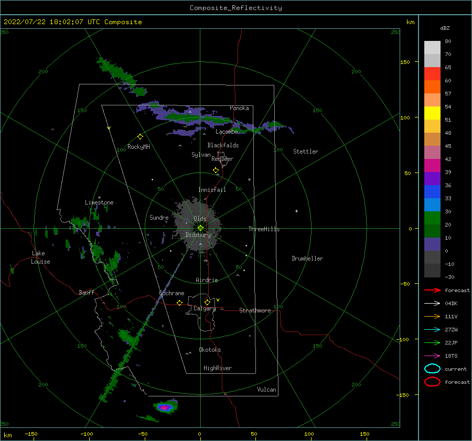472x441 pixels.
Task: Click the yellow V marker northwest of RockyMH
Action: [109, 128]
